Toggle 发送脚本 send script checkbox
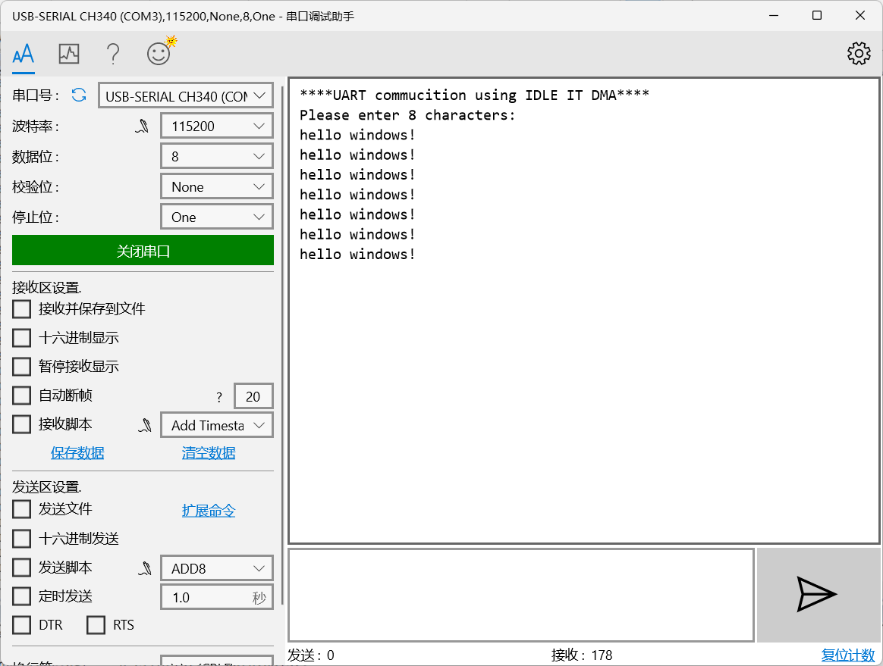The image size is (883, 666). (21, 567)
